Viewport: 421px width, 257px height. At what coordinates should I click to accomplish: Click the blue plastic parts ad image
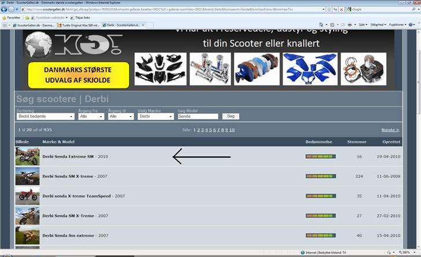pos(310,69)
